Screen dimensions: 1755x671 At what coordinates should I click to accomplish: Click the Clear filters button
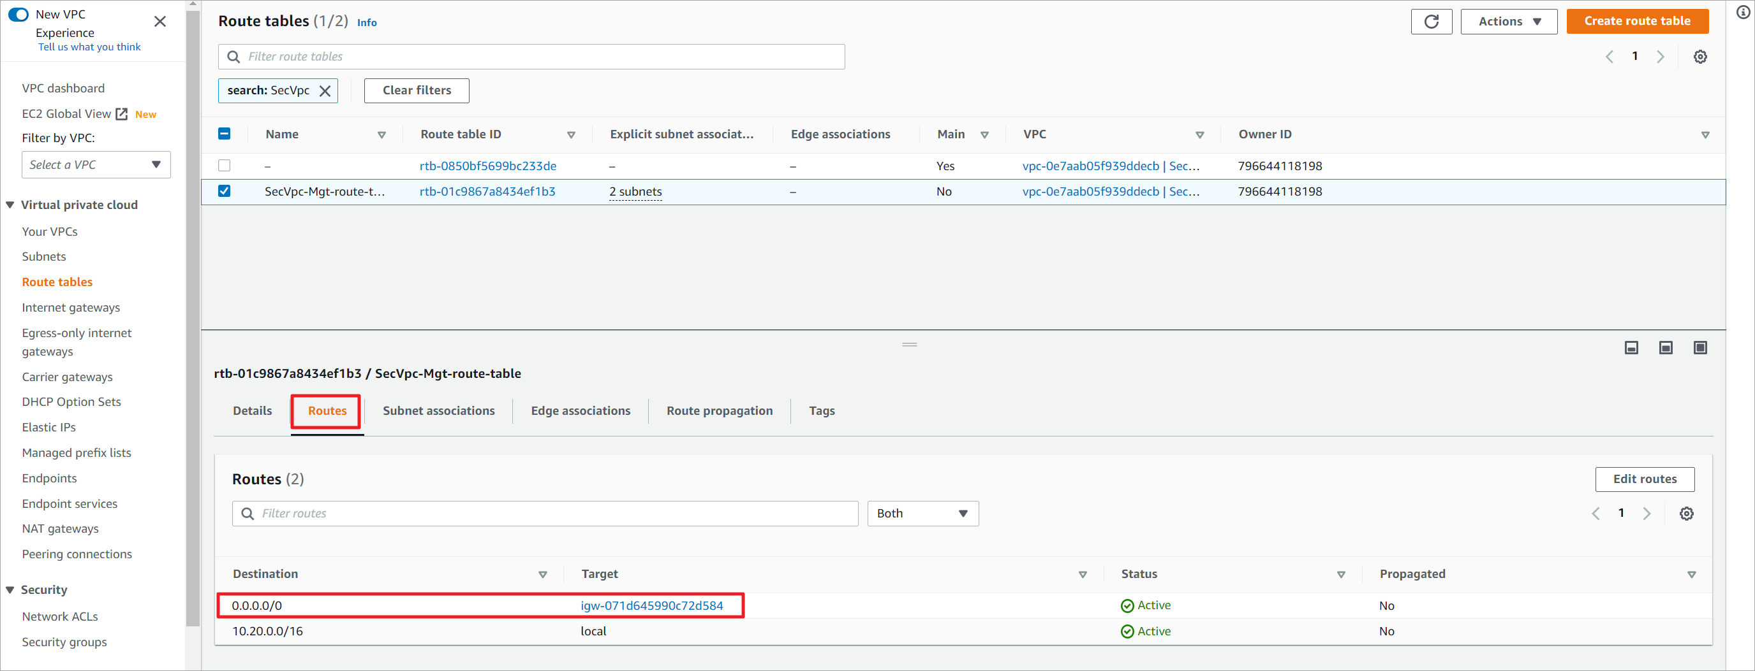417,91
